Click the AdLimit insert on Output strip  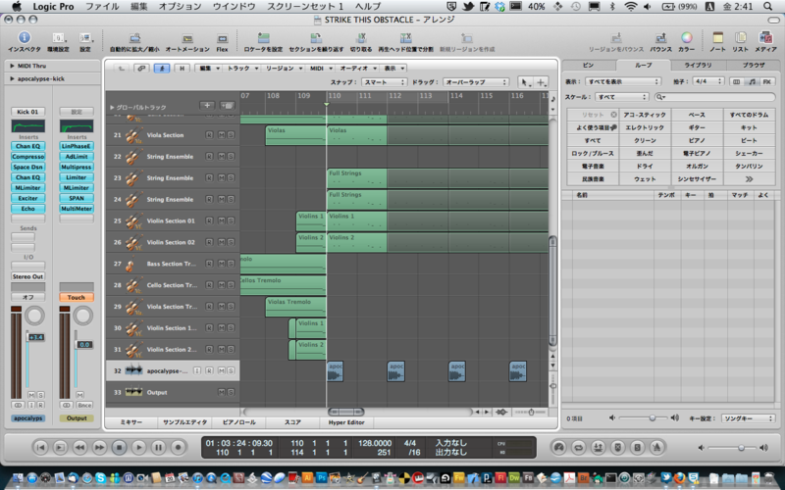pyautogui.click(x=77, y=157)
